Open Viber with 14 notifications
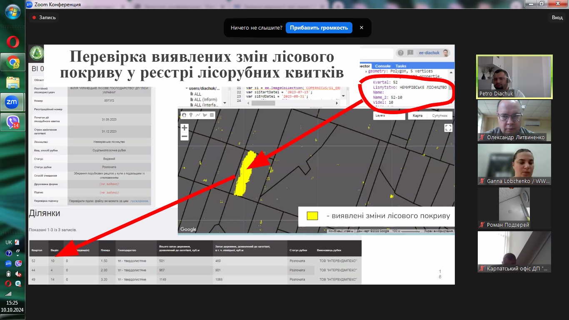569x320 pixels. click(12, 122)
